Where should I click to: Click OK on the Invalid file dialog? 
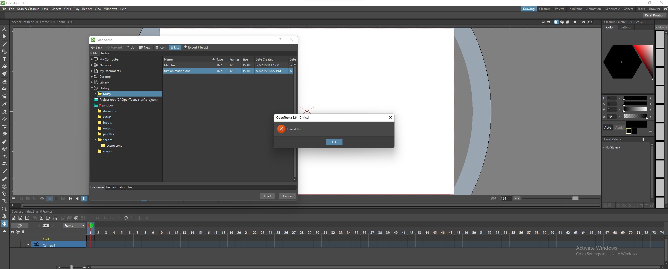pyautogui.click(x=334, y=142)
